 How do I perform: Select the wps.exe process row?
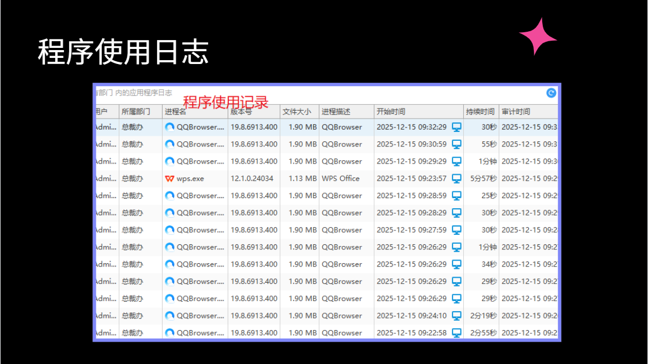(x=326, y=179)
